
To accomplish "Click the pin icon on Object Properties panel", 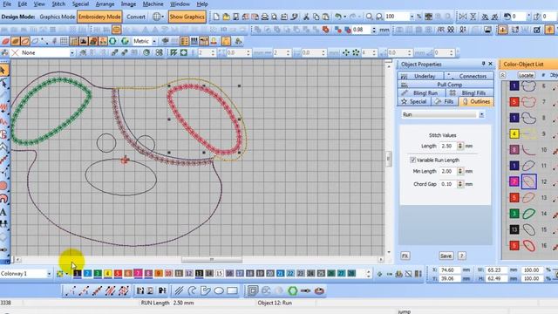I will pyautogui.click(x=483, y=64).
